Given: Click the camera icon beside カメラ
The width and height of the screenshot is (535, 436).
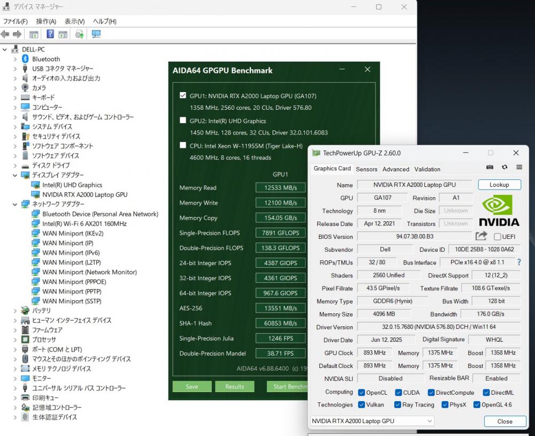Looking at the screenshot, I should click(x=25, y=88).
